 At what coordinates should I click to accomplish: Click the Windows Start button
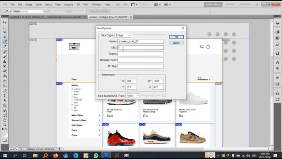click(5, 155)
